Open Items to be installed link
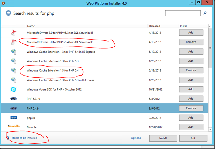 point(25,138)
